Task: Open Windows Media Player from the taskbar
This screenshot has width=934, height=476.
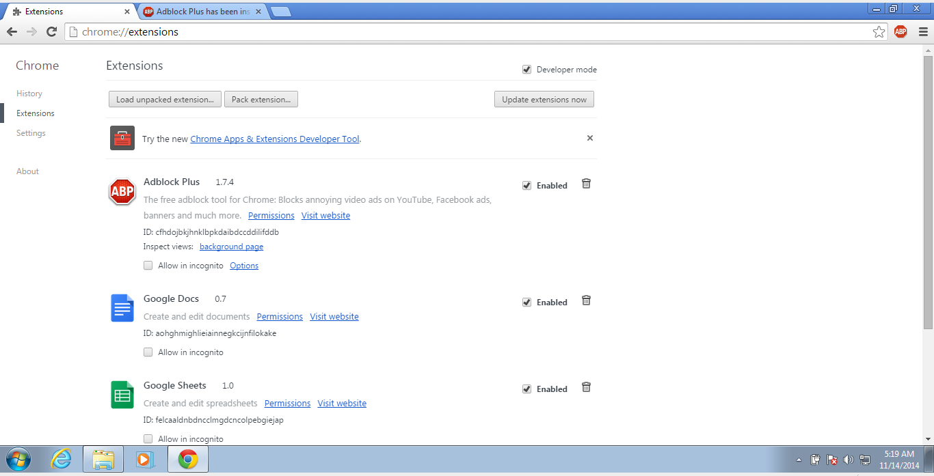Action: 144,460
